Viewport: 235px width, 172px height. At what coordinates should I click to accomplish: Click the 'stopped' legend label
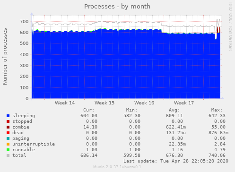[22, 121]
